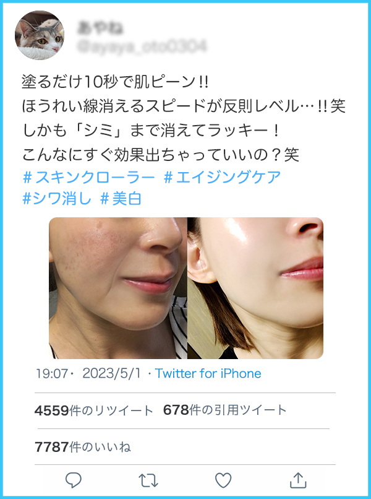Open hashtag #エイジングケア
Screen dimensions: 371x499
pos(222,178)
